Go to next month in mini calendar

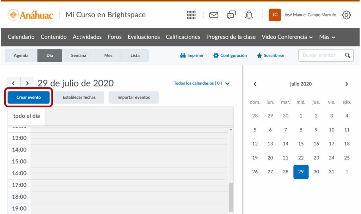347,84
